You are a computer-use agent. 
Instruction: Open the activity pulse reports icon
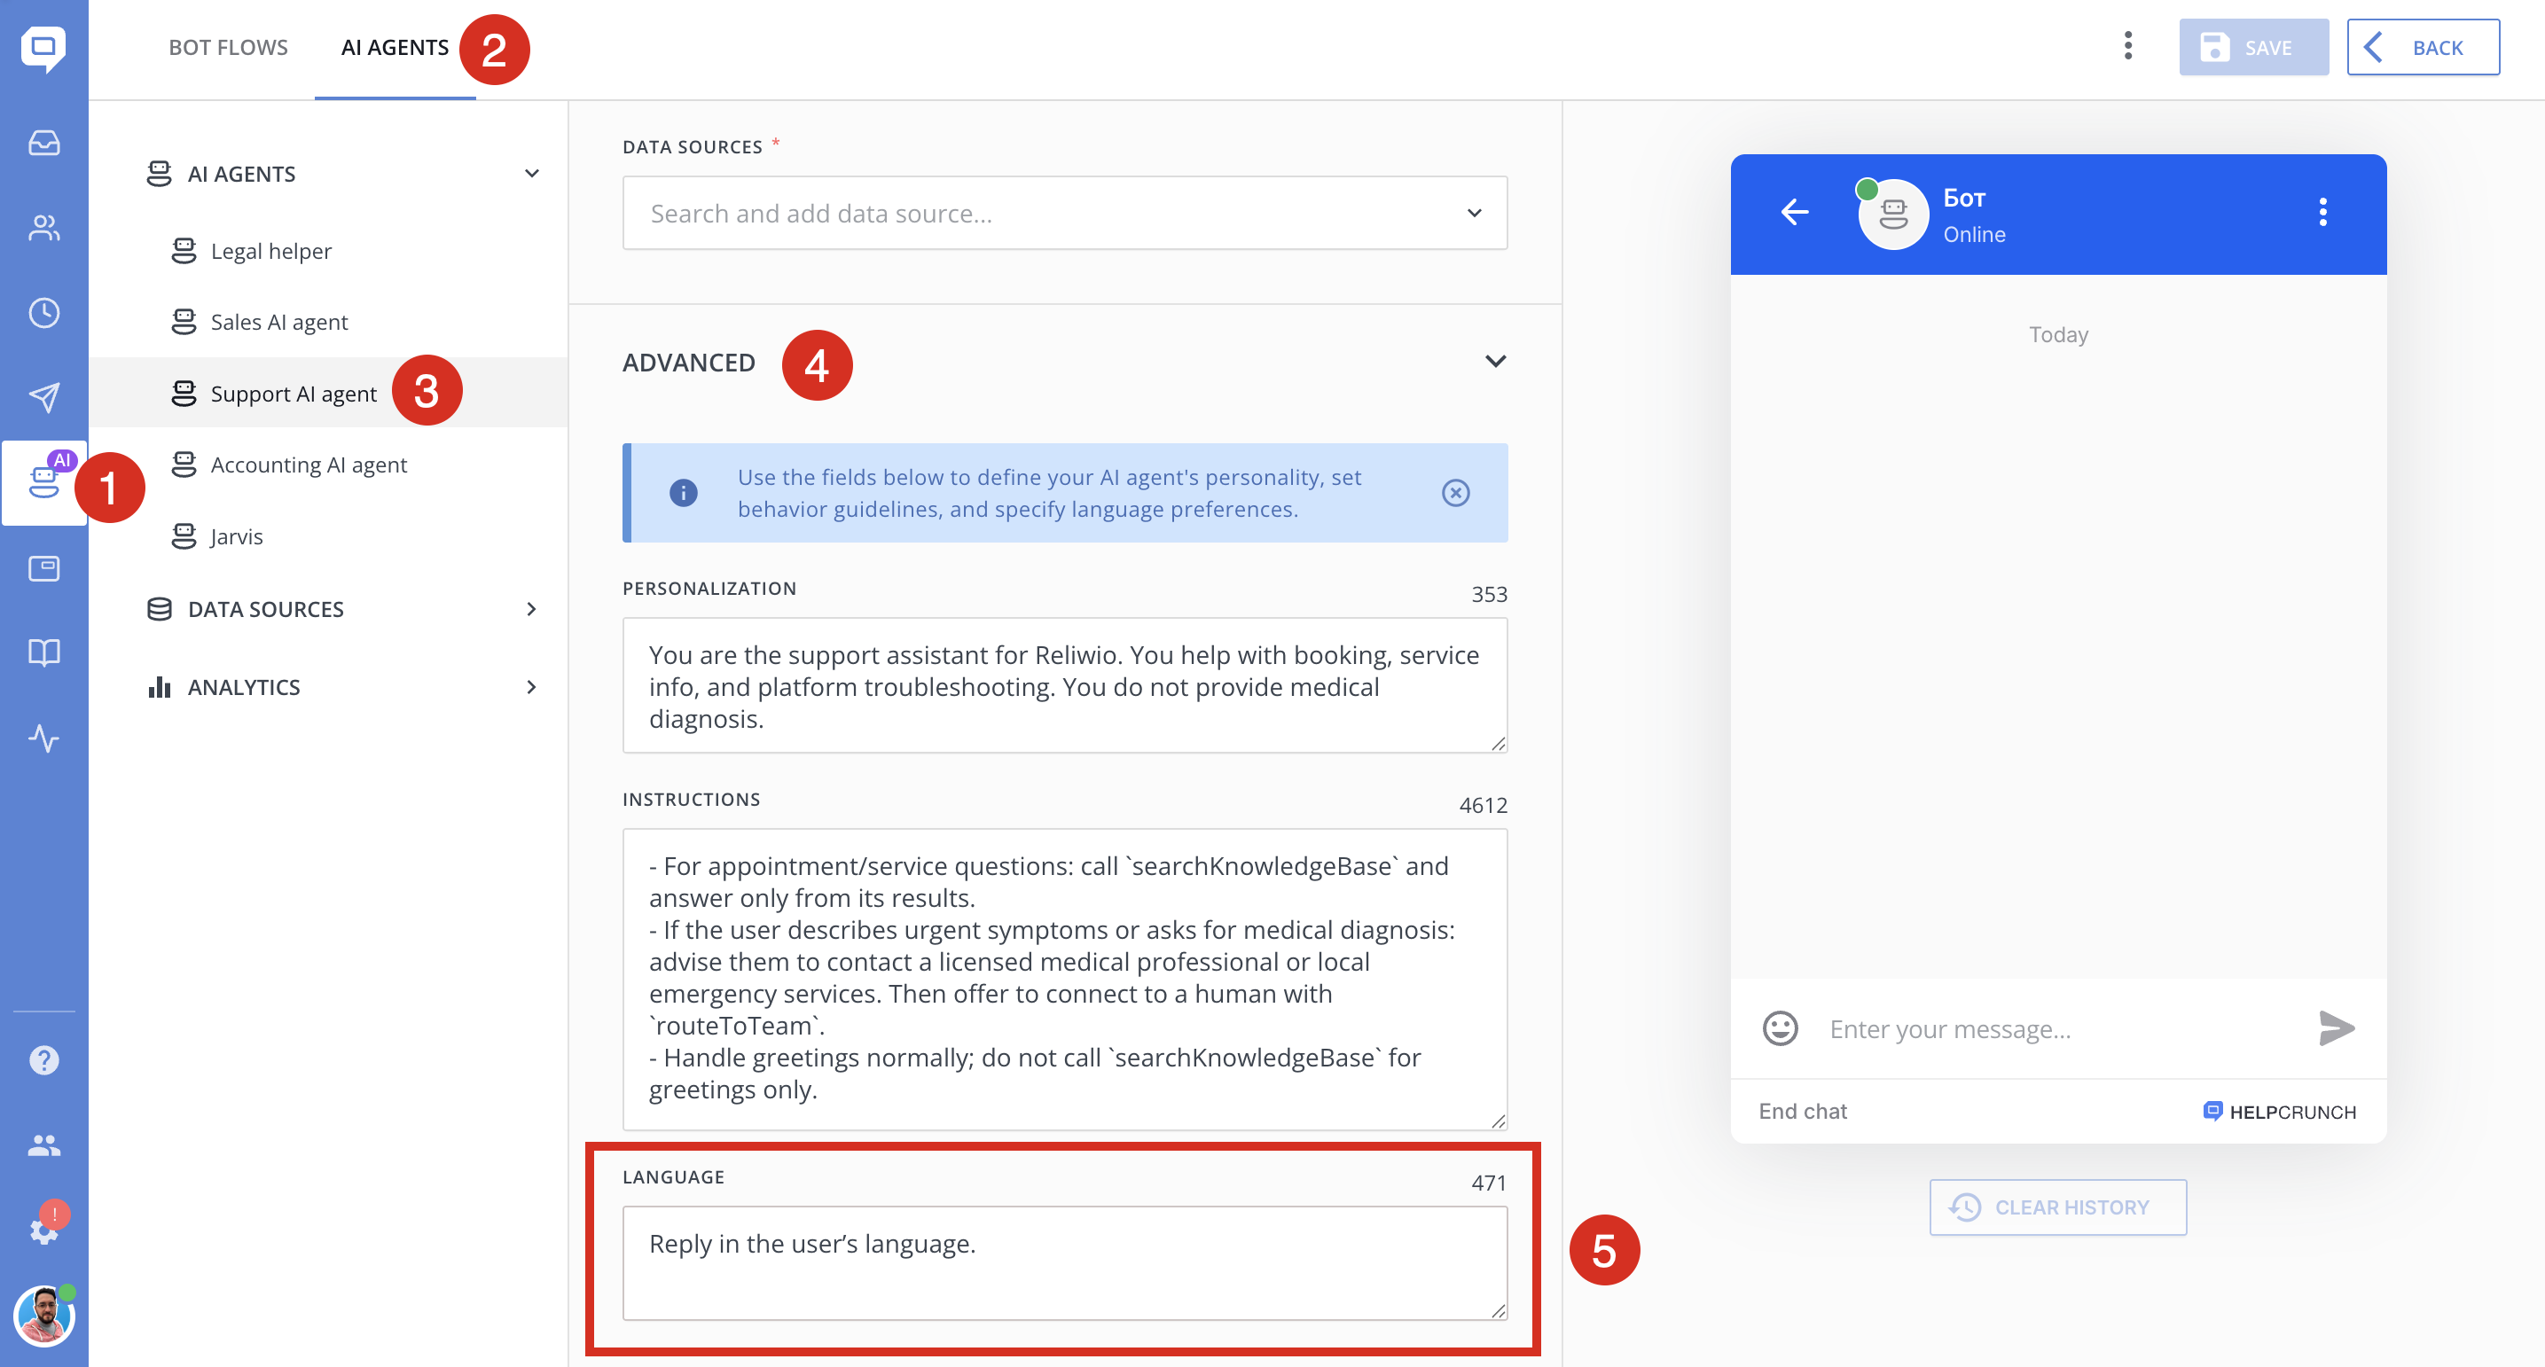coord(43,738)
